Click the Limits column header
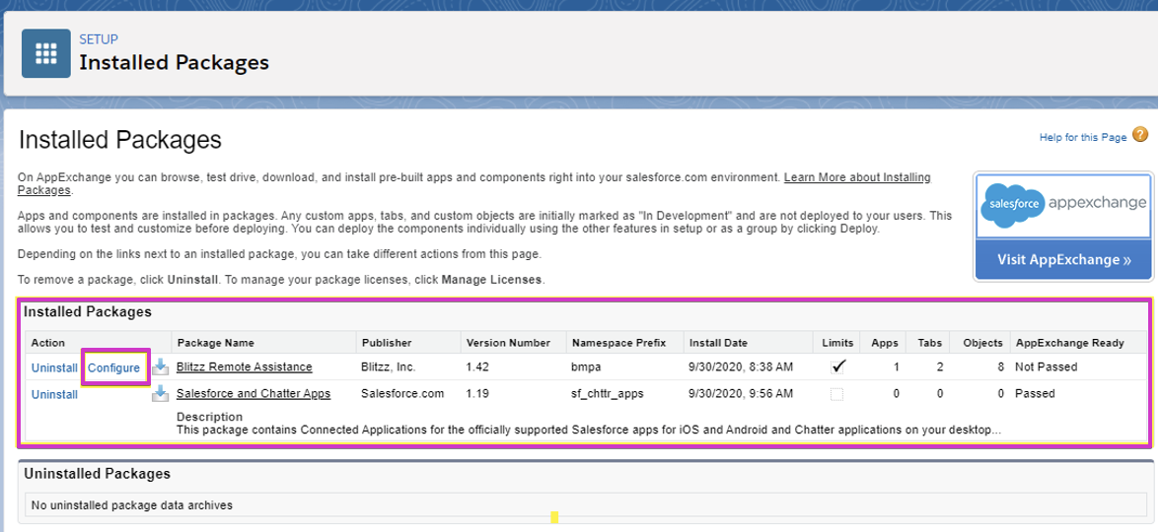 (x=837, y=343)
